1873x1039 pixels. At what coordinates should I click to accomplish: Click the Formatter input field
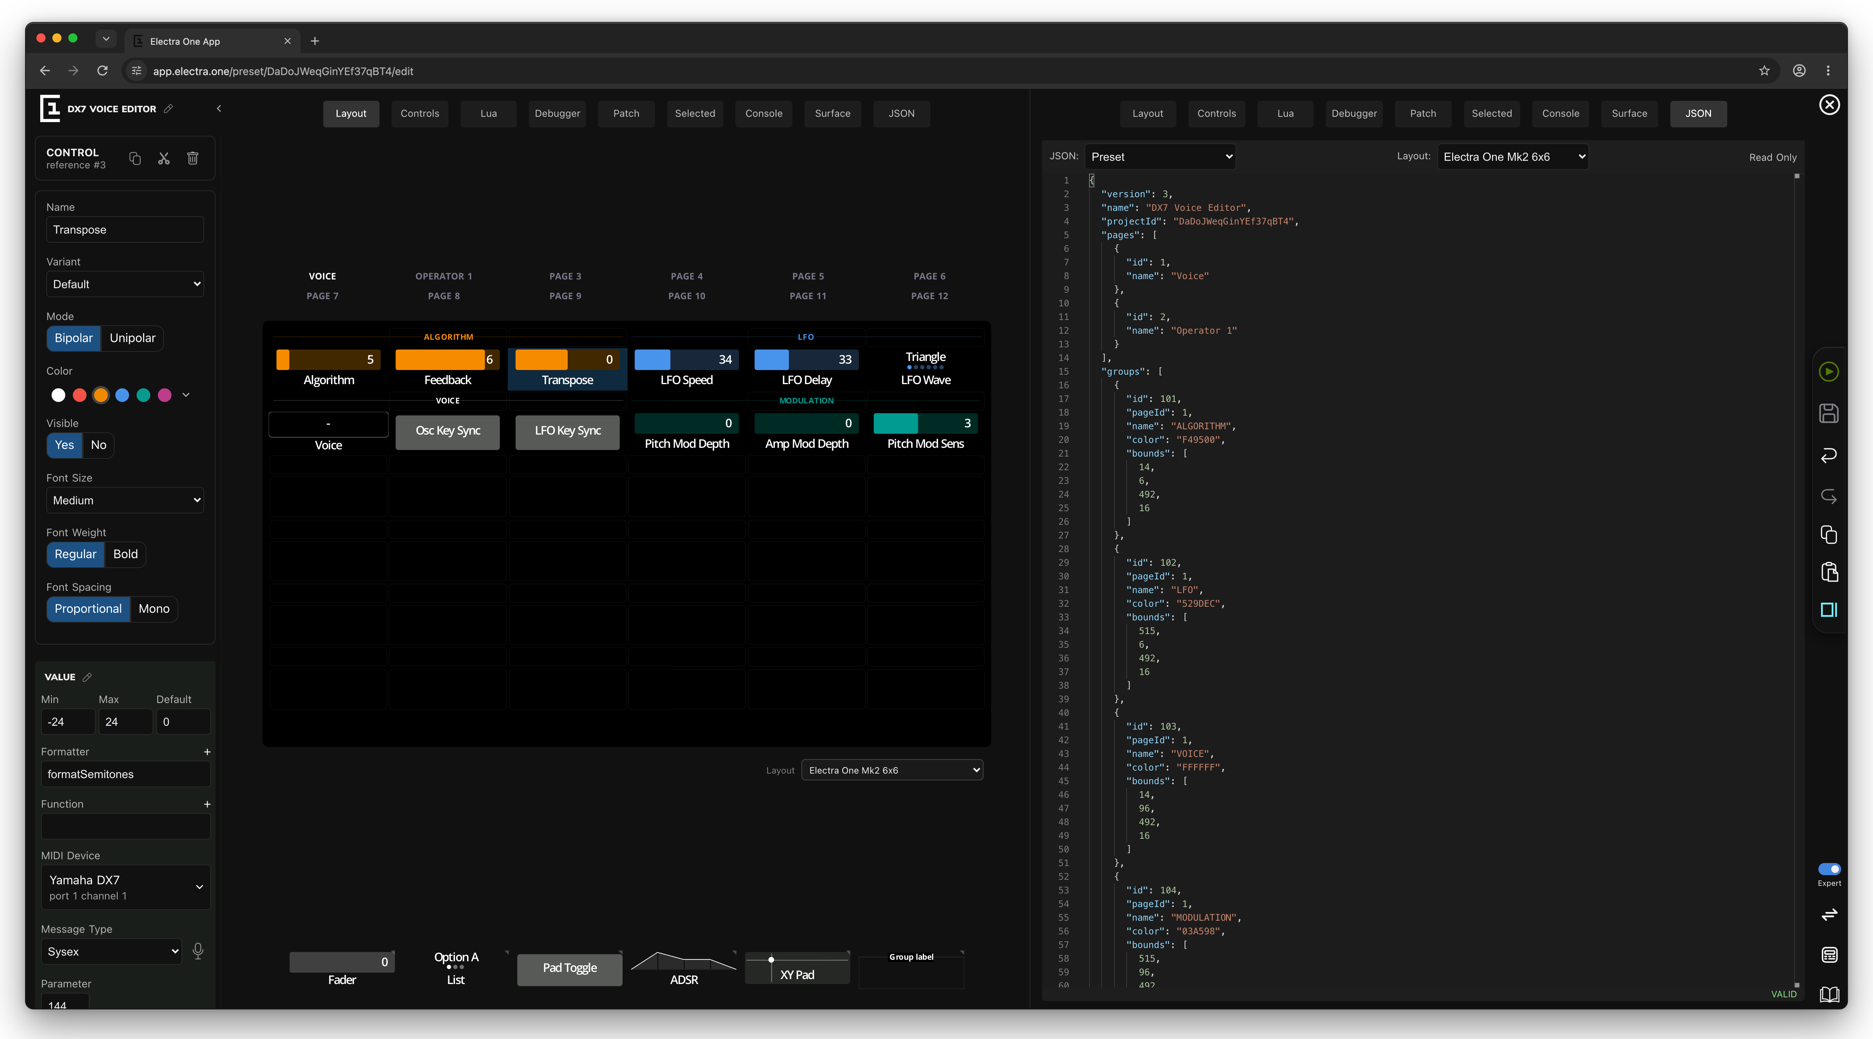pyautogui.click(x=126, y=775)
